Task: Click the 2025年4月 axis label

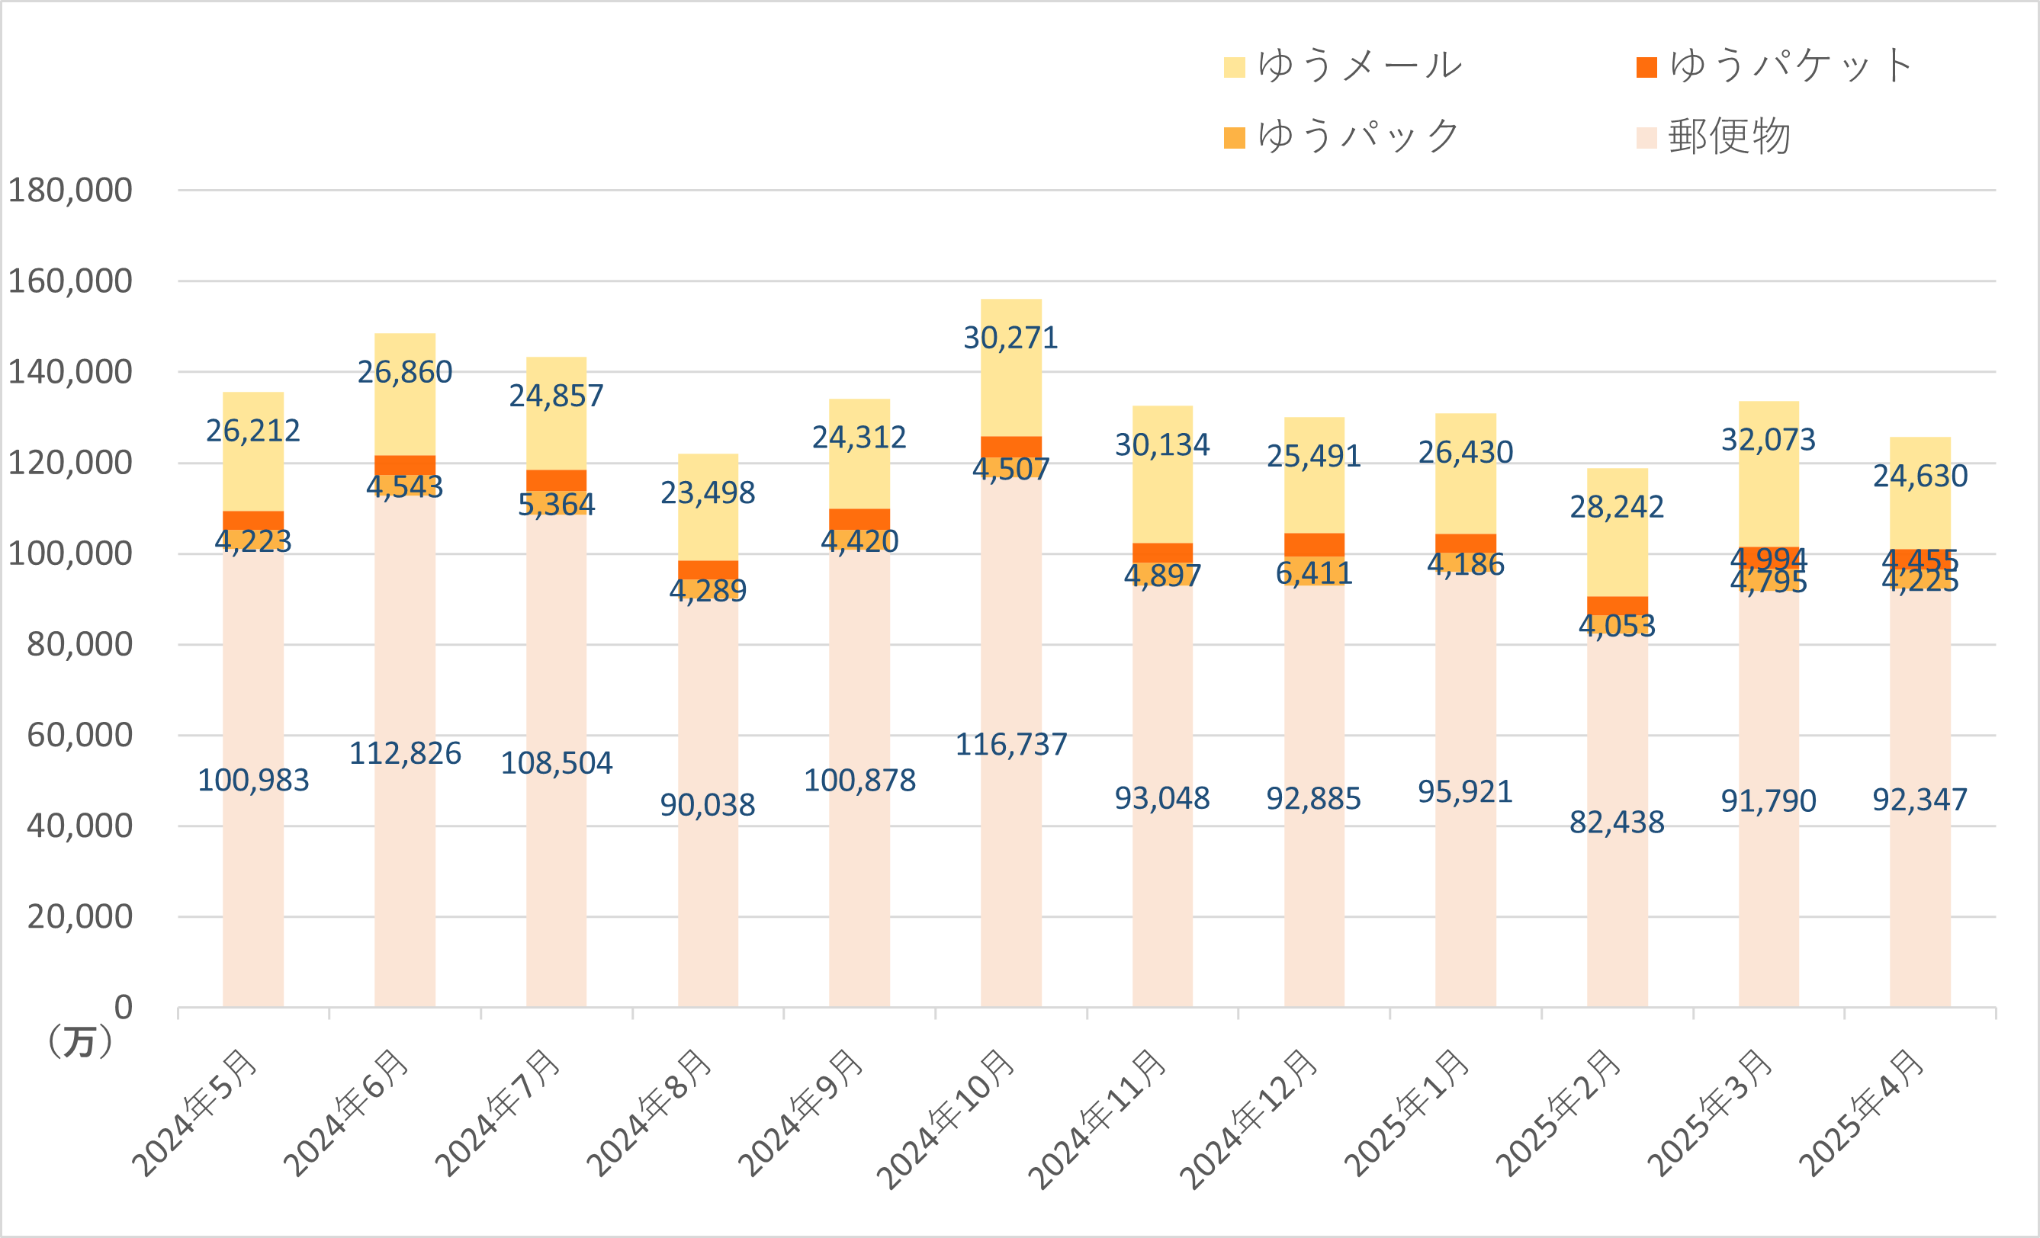Action: pos(1863,1113)
